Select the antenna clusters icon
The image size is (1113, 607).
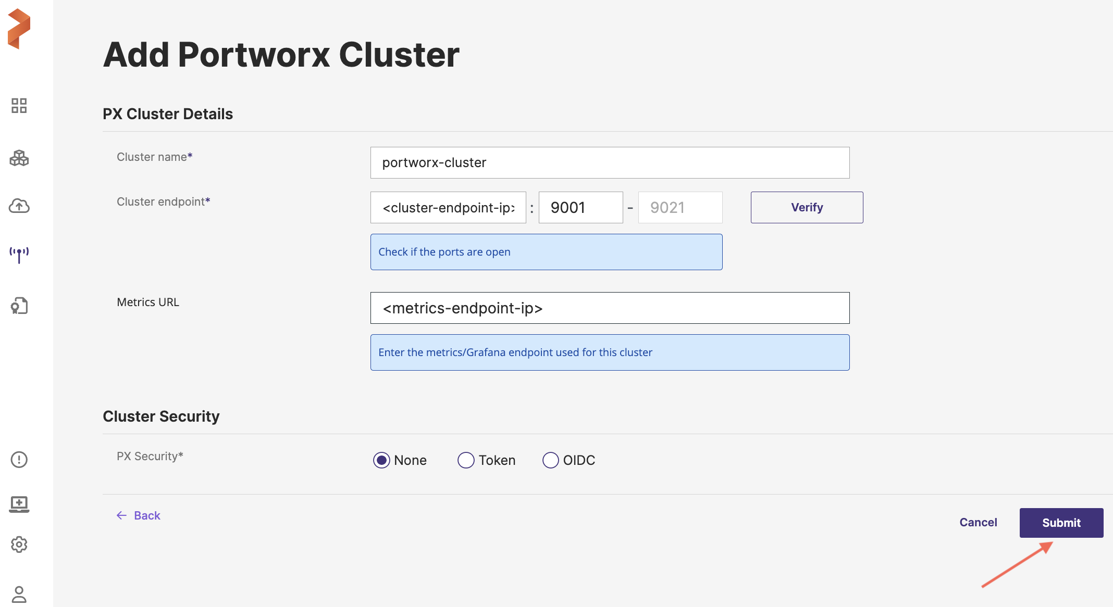coord(19,255)
